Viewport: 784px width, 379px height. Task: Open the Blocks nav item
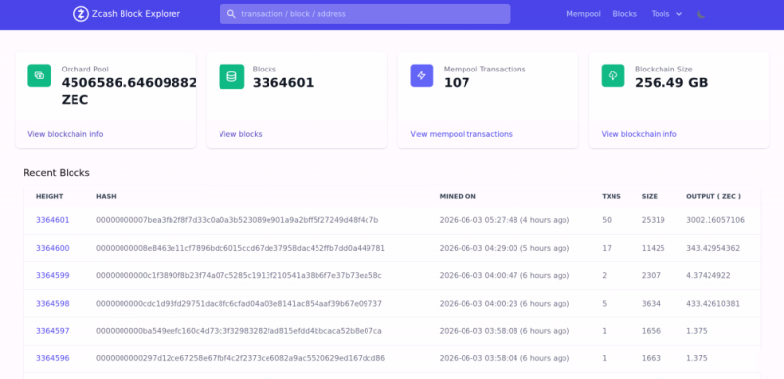[624, 14]
